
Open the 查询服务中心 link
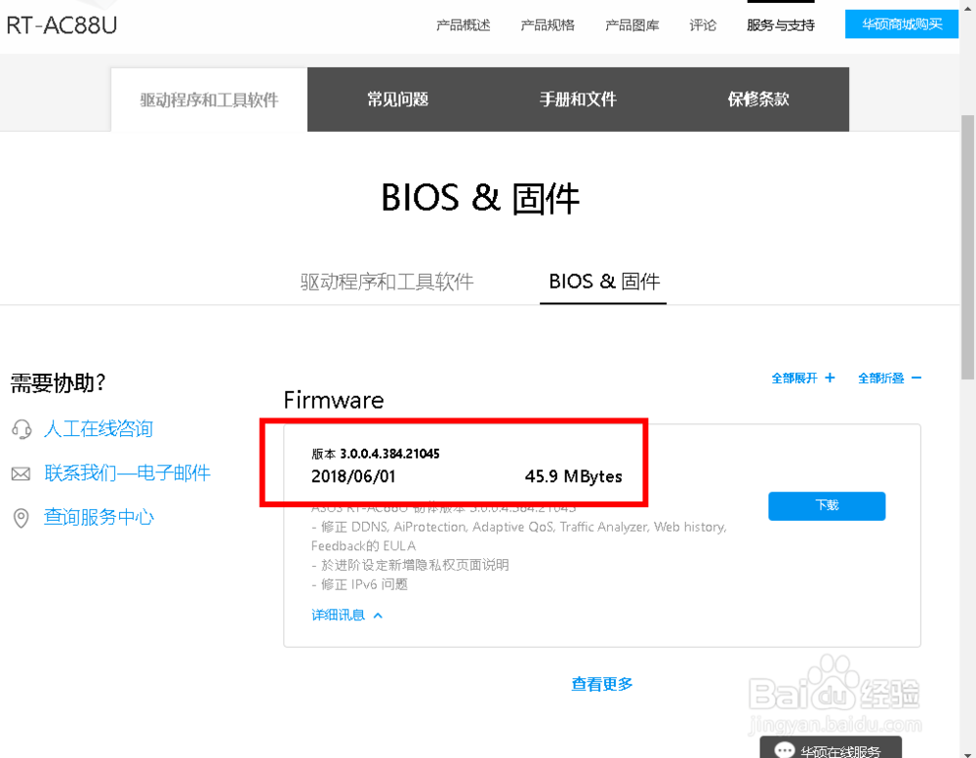pyautogui.click(x=99, y=517)
